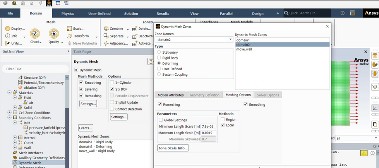Collapse the Inlet boundary node

(15, 123)
